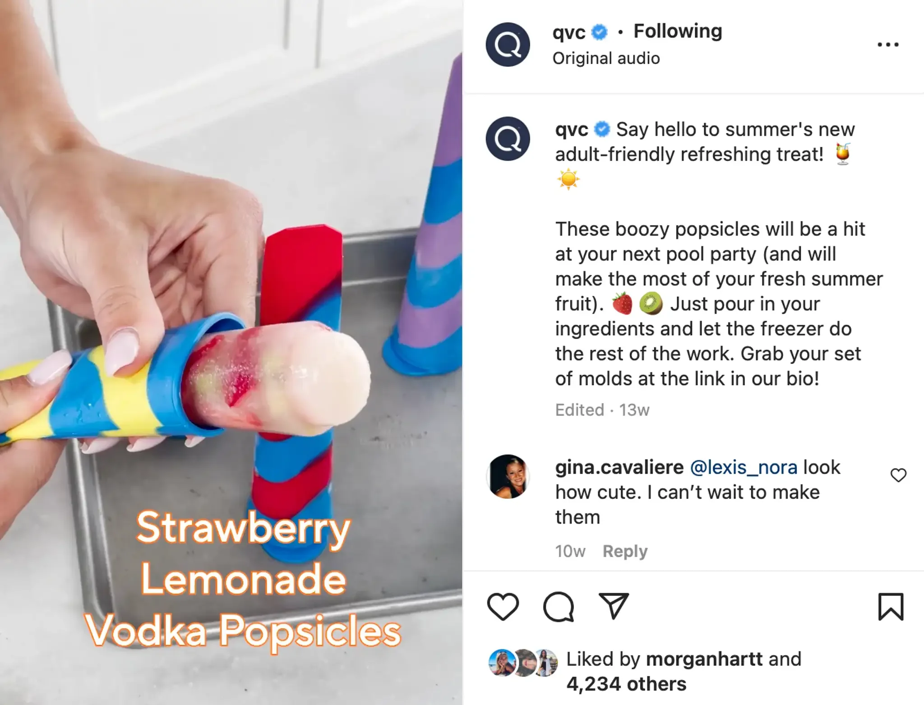View gina.cavaliere's profile picture
Screen dimensions: 924x705
508,476
